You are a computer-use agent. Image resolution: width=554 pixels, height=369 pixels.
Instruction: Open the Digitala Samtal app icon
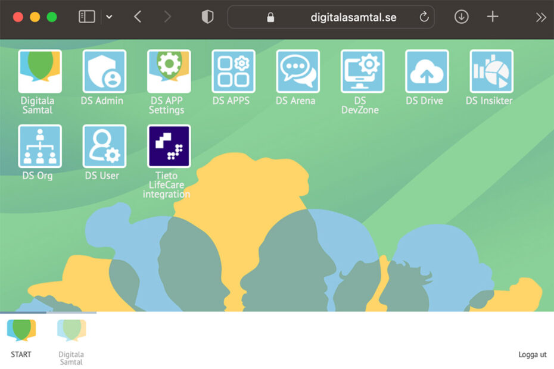(40, 71)
